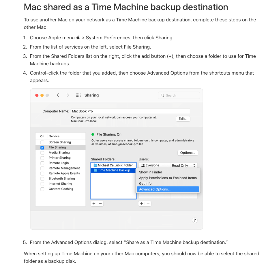266x268 pixels.
Task: Click into the Search field
Action: point(179,95)
